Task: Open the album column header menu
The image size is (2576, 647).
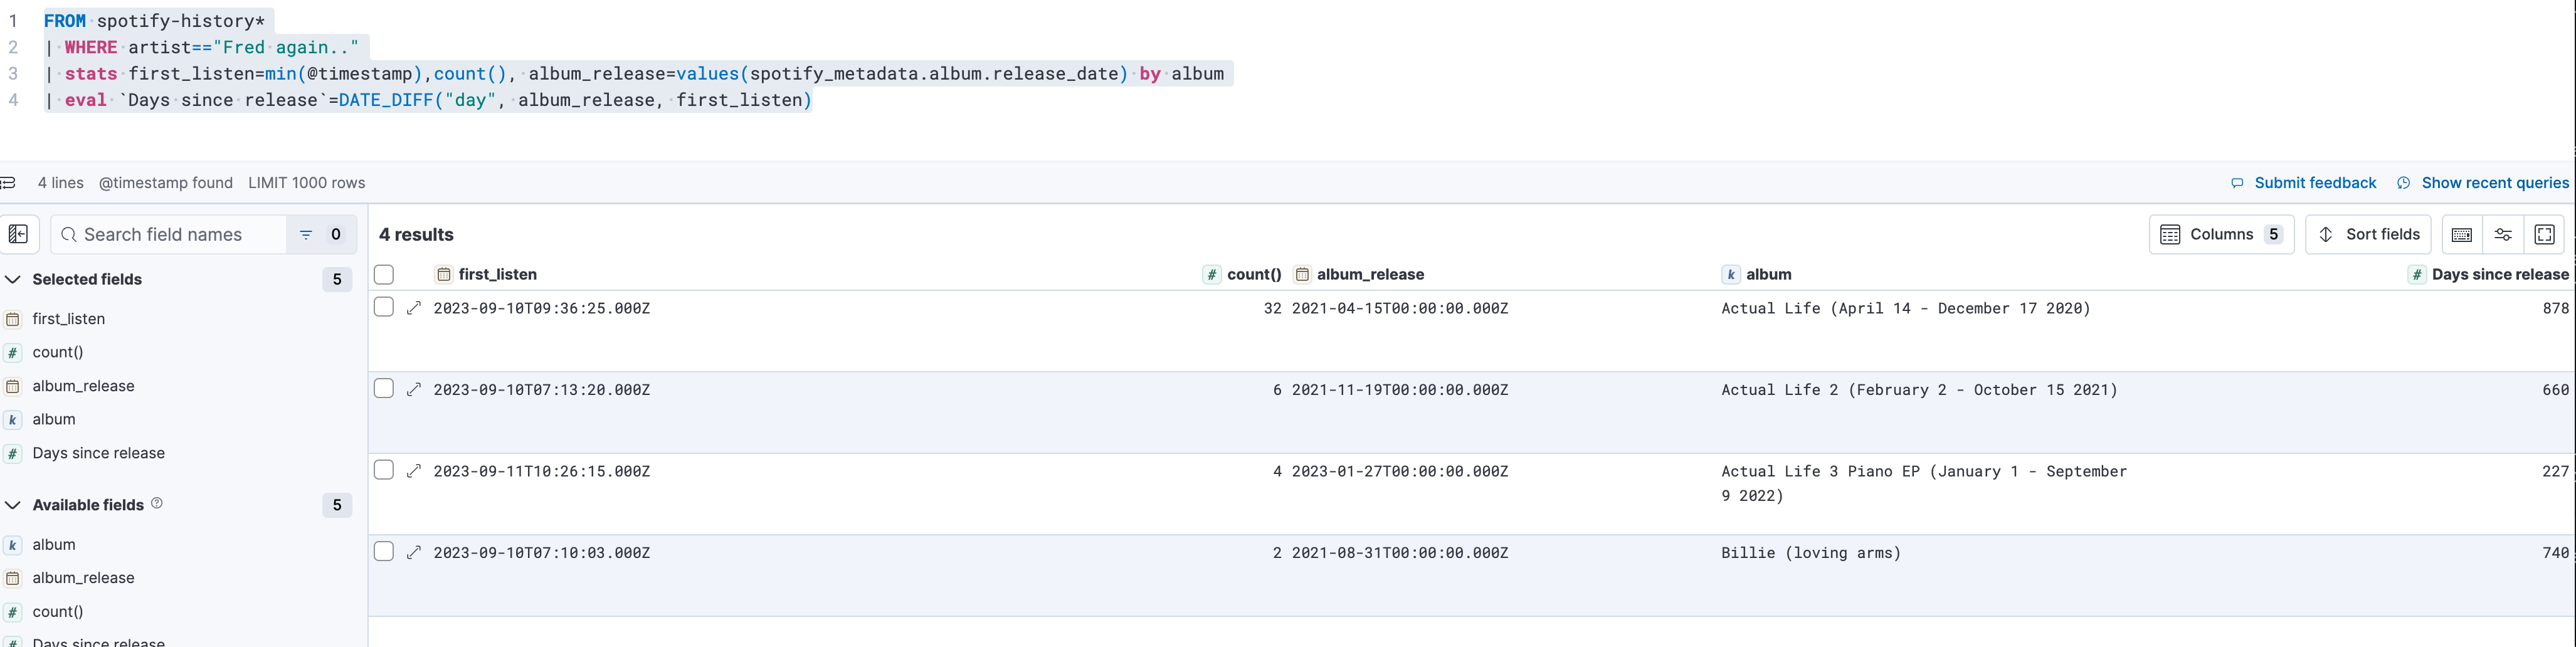Action: tap(1768, 274)
